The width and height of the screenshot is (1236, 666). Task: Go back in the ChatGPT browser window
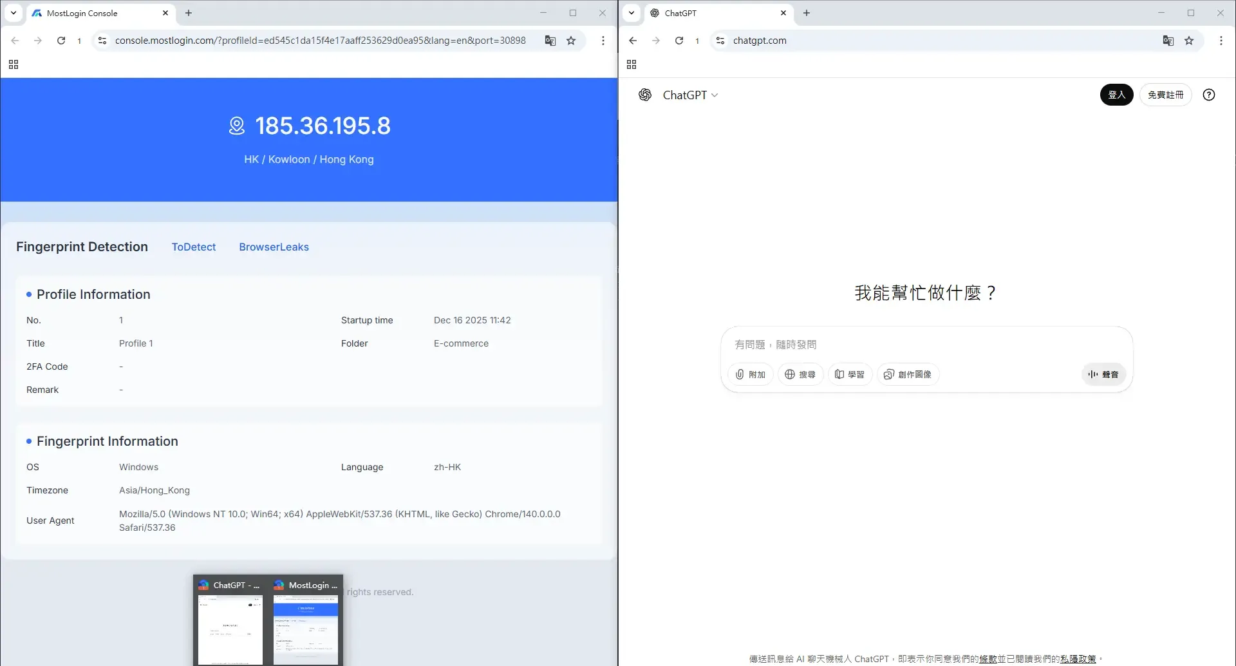[633, 41]
